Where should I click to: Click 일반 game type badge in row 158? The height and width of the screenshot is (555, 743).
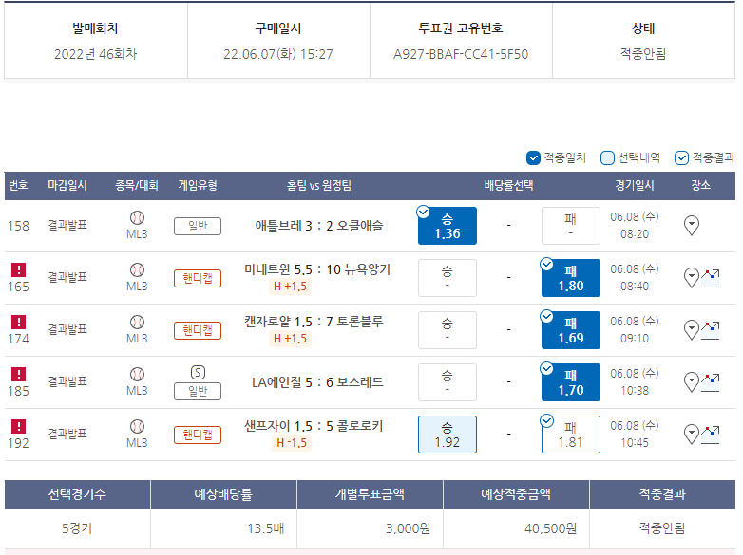(198, 226)
